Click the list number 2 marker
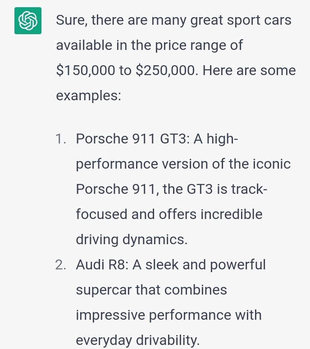The image size is (310, 349). 61,265
